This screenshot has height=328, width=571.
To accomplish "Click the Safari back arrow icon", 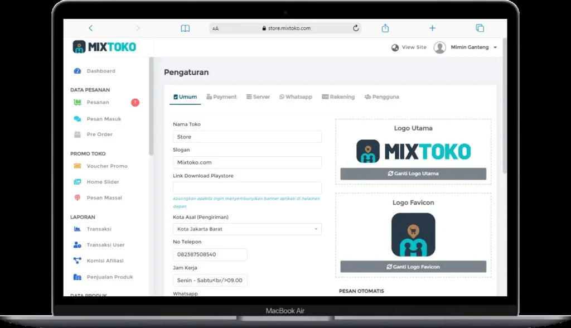I will [x=91, y=28].
